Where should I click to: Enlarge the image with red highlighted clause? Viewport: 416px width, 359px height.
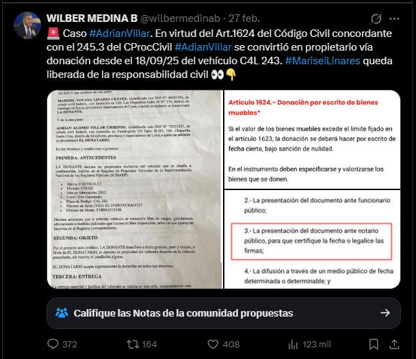tap(312, 239)
